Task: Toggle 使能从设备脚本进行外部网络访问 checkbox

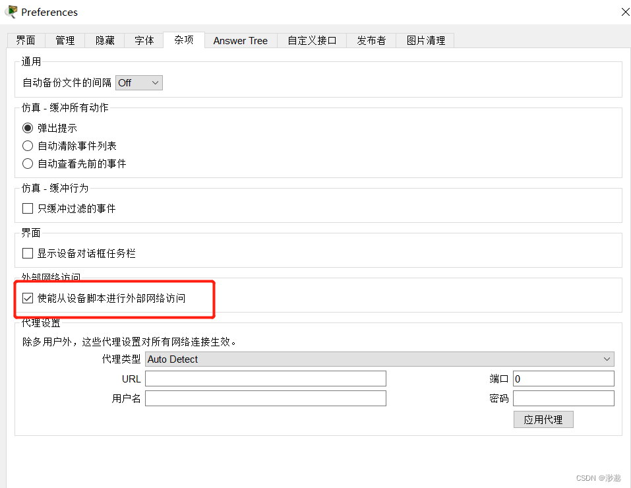Action: [x=28, y=298]
